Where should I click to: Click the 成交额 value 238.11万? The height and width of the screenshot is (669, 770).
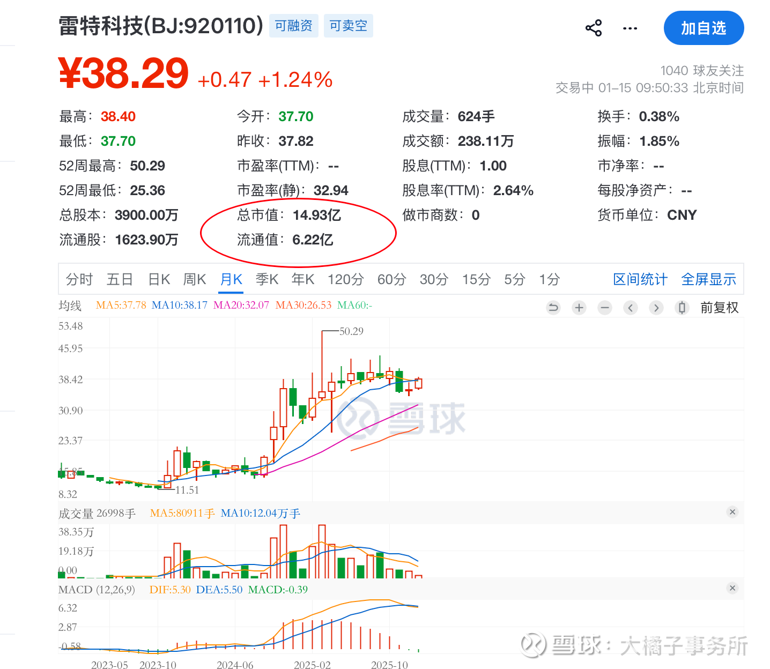[x=486, y=141]
